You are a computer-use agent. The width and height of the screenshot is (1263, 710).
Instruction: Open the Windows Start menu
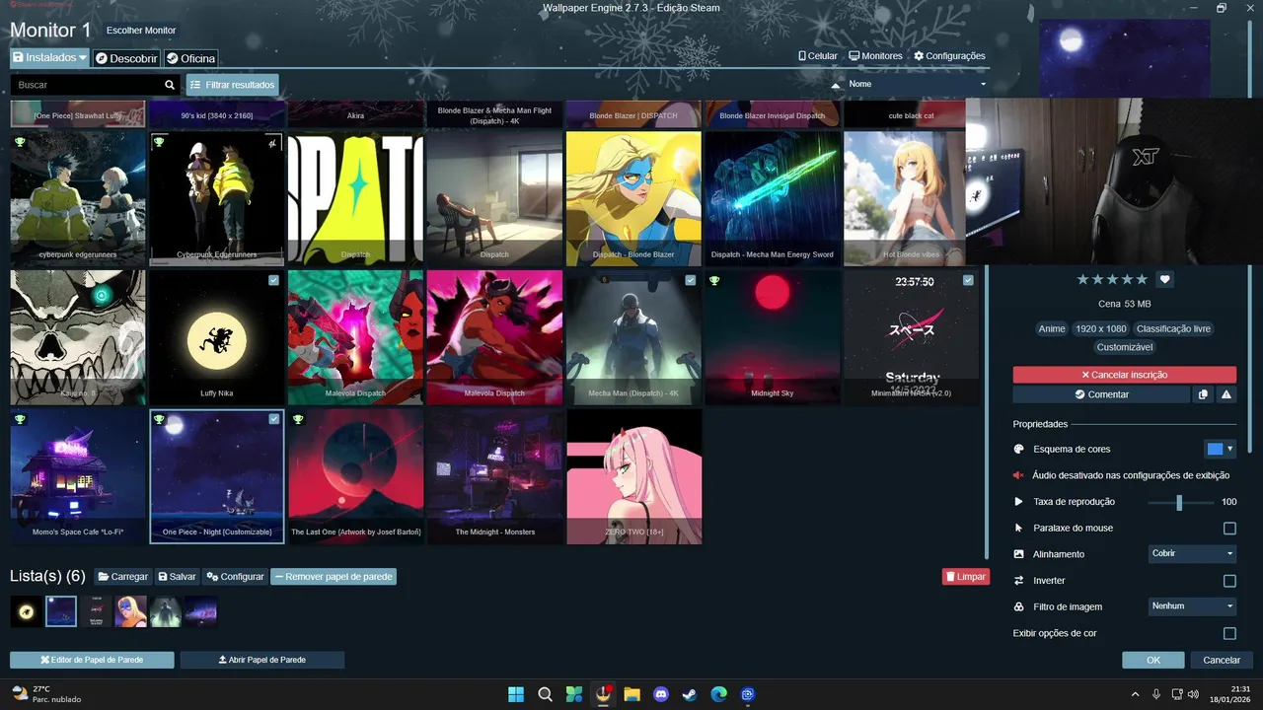click(516, 694)
